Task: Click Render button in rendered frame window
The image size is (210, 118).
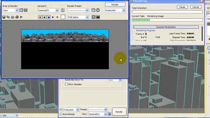Action: (115, 5)
